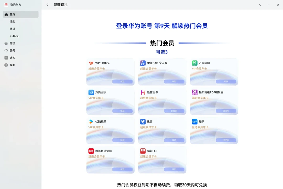Image resolution: width=283 pixels, height=189 pixels.
Task: Claim 优酷视频 VIP card via 领取
Action: [122, 140]
